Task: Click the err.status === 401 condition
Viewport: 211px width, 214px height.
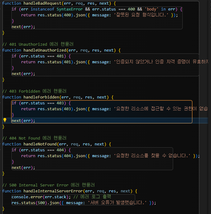Action: [x=42, y=56]
